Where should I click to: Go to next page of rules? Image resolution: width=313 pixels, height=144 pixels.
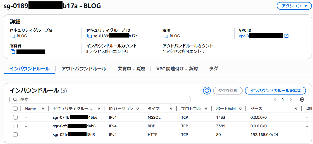click(291, 100)
